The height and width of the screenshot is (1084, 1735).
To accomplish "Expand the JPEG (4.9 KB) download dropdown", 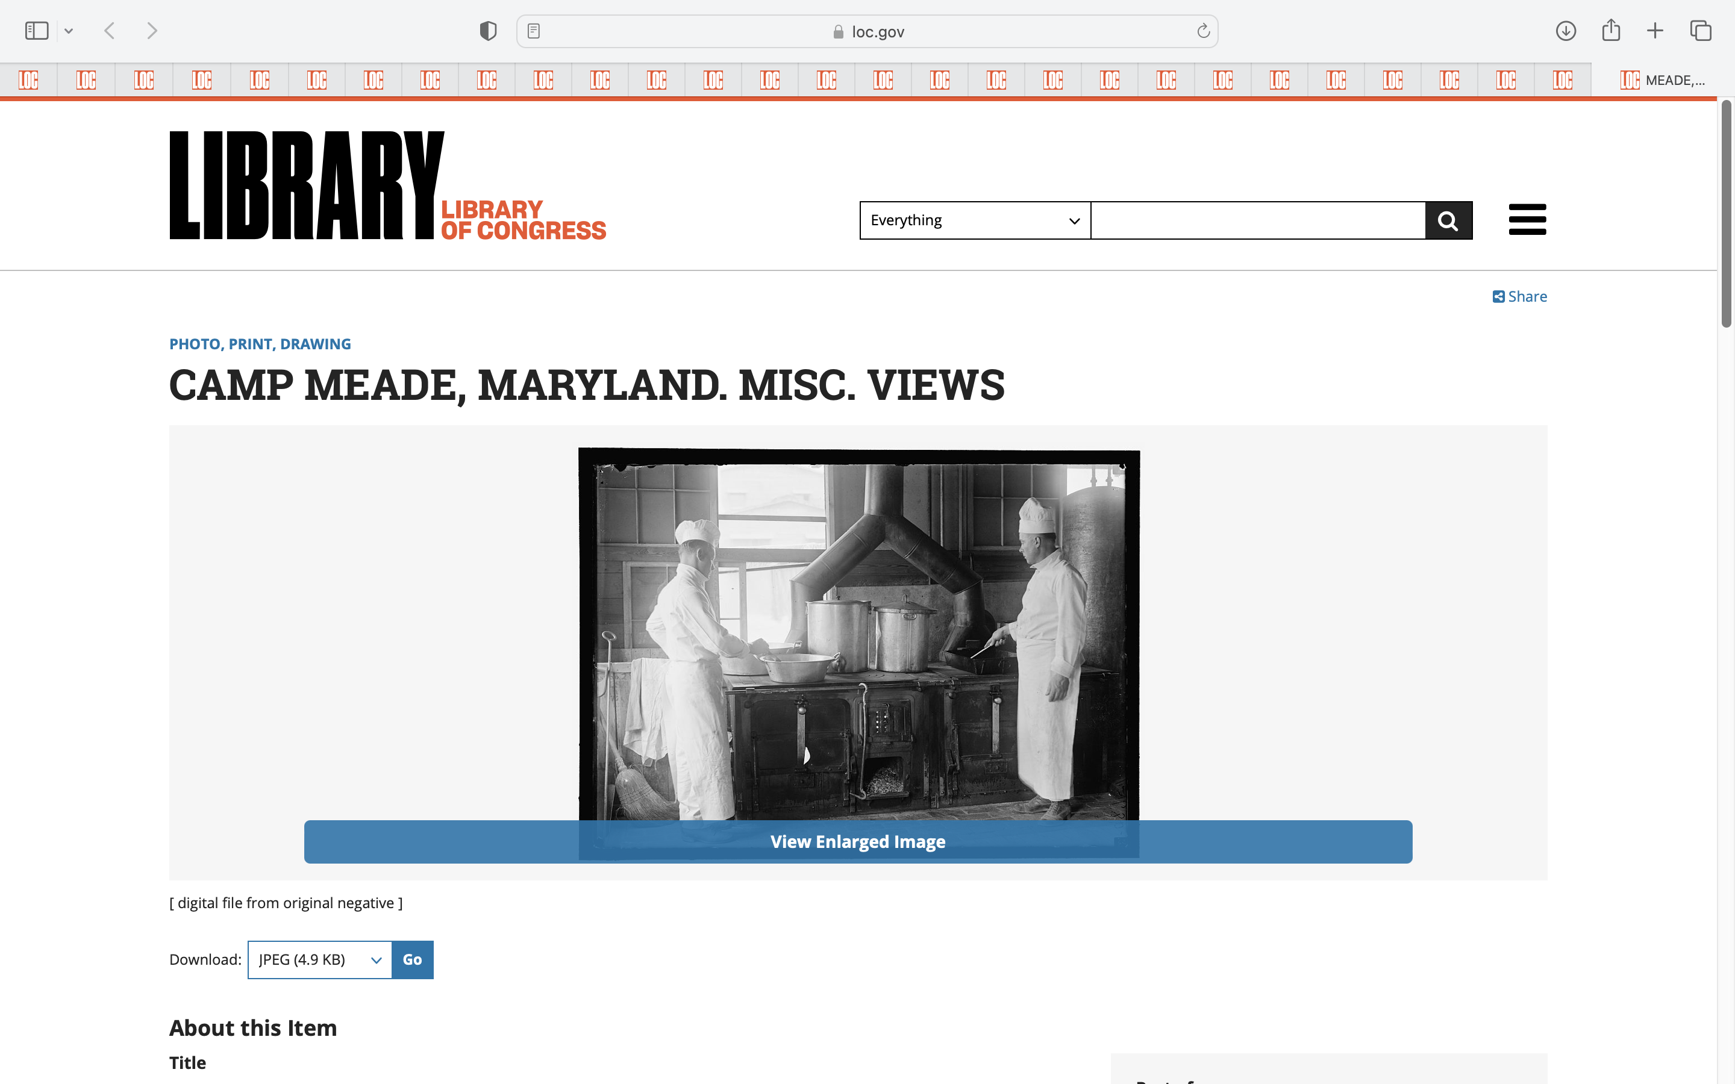I will click(x=320, y=959).
